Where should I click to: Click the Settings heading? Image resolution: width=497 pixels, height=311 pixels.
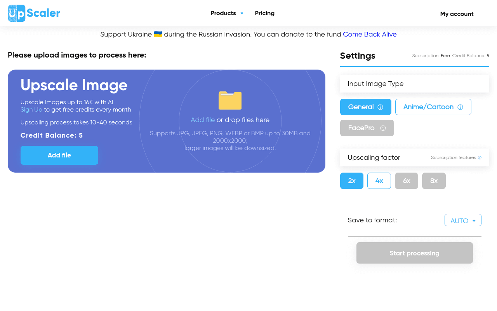[x=358, y=56]
